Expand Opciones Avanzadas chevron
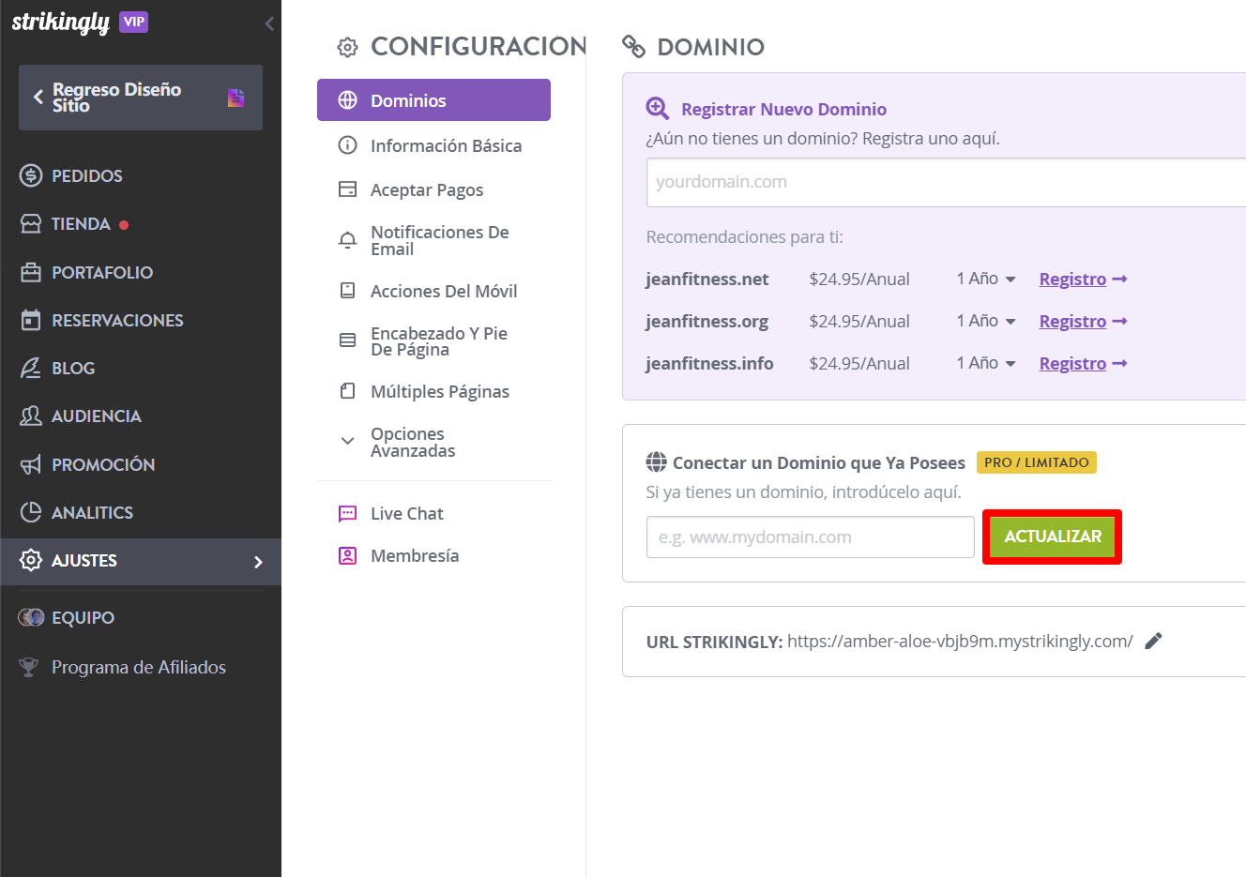Image resolution: width=1246 pixels, height=877 pixels. (x=347, y=441)
